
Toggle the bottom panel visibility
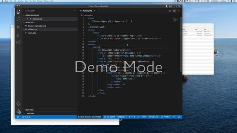[x=170, y=6]
